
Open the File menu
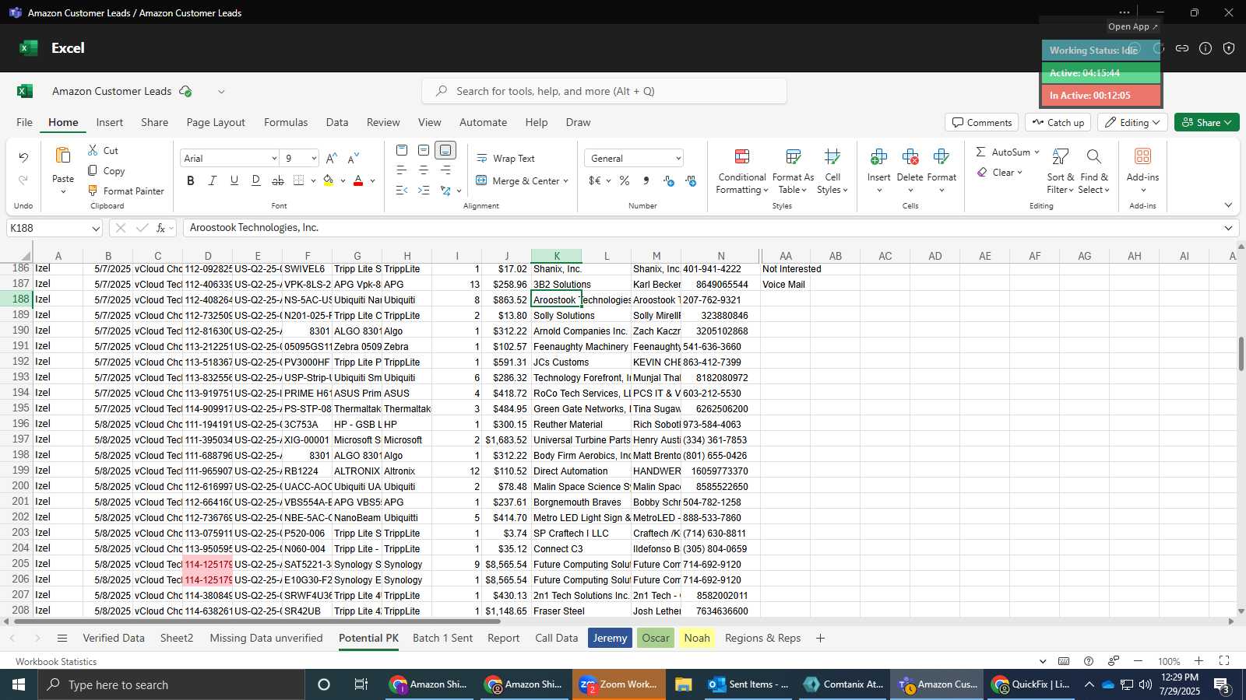coord(25,122)
